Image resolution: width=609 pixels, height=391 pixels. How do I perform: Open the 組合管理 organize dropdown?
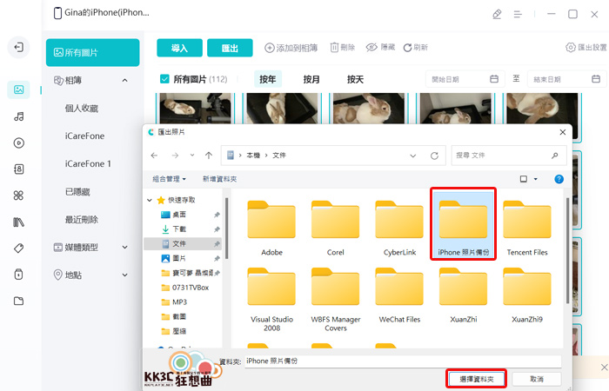169,179
